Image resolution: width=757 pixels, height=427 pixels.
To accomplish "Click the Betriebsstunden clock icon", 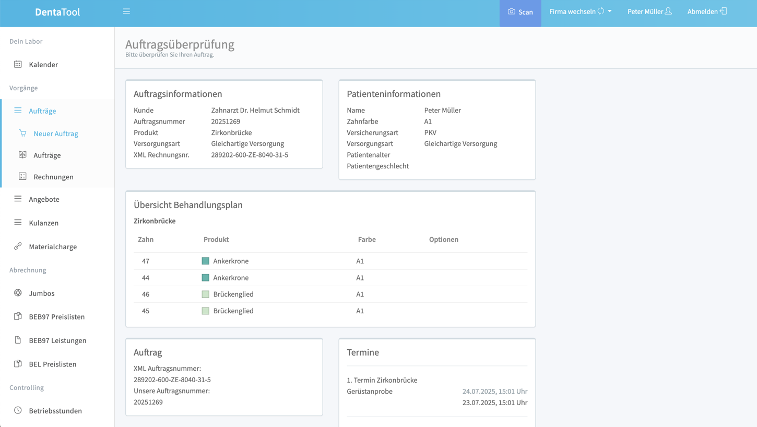I will 18,410.
